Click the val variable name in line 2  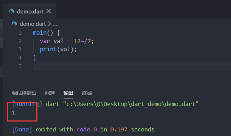click(x=59, y=41)
